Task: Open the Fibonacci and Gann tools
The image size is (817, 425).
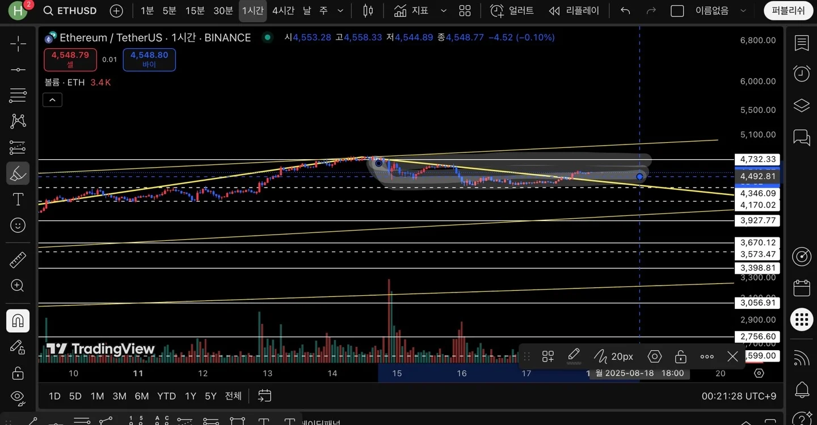Action: tap(18, 95)
